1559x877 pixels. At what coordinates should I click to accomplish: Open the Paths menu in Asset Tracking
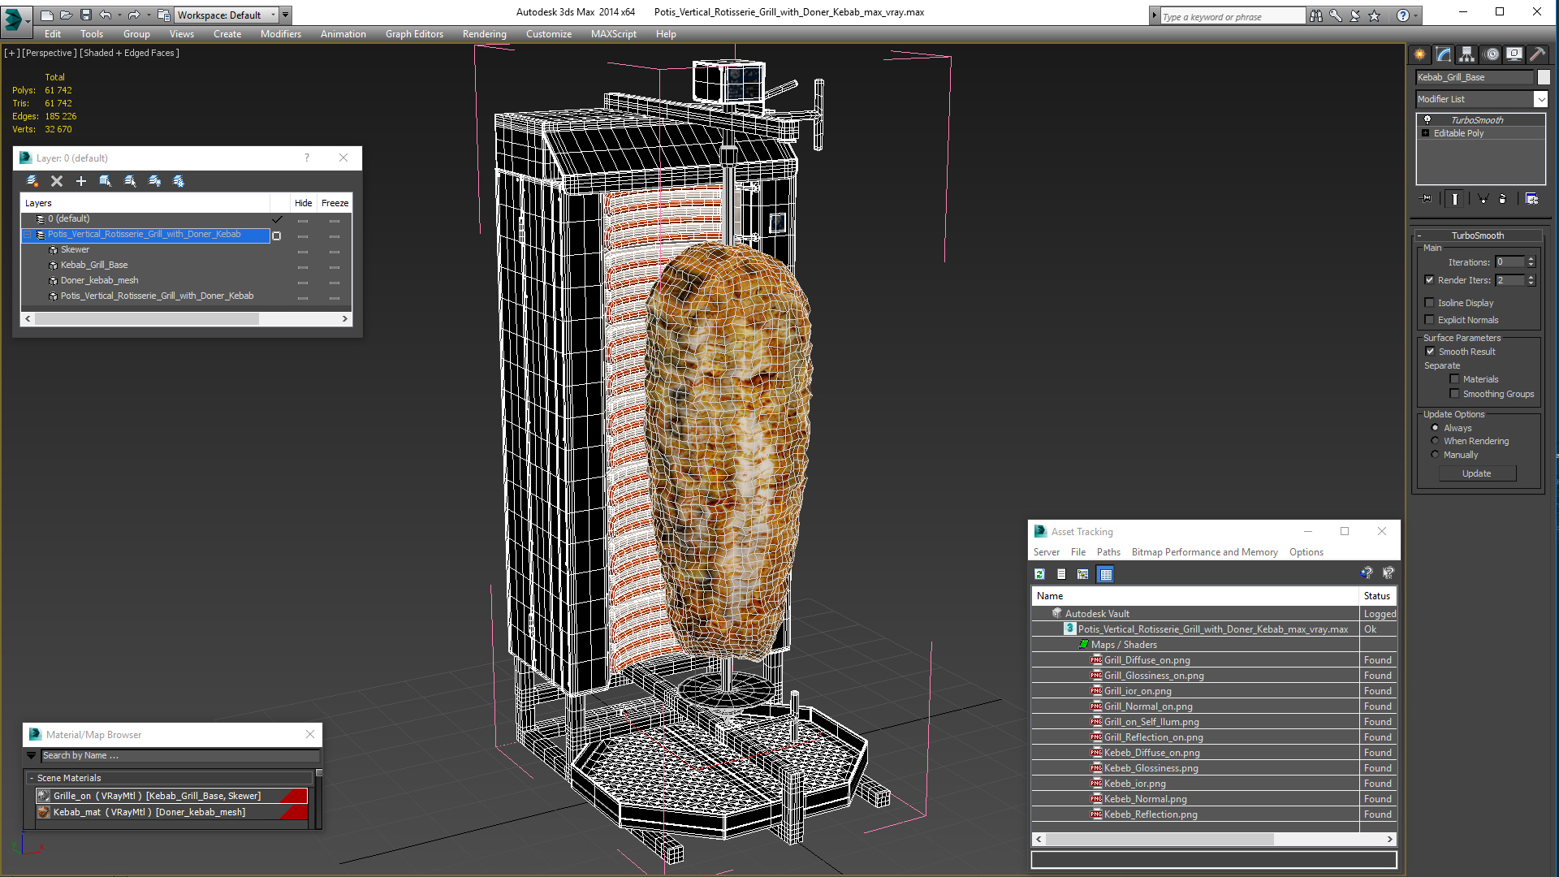(1108, 552)
